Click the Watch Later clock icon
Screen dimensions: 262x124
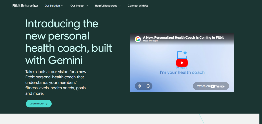(148, 86)
